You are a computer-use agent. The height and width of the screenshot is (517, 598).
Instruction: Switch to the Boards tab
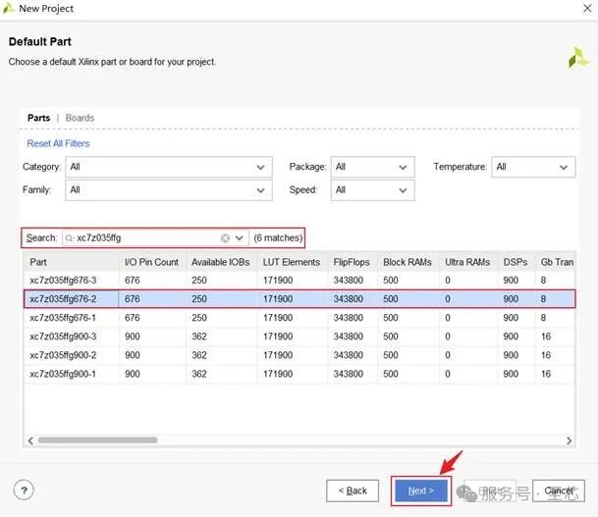(80, 118)
